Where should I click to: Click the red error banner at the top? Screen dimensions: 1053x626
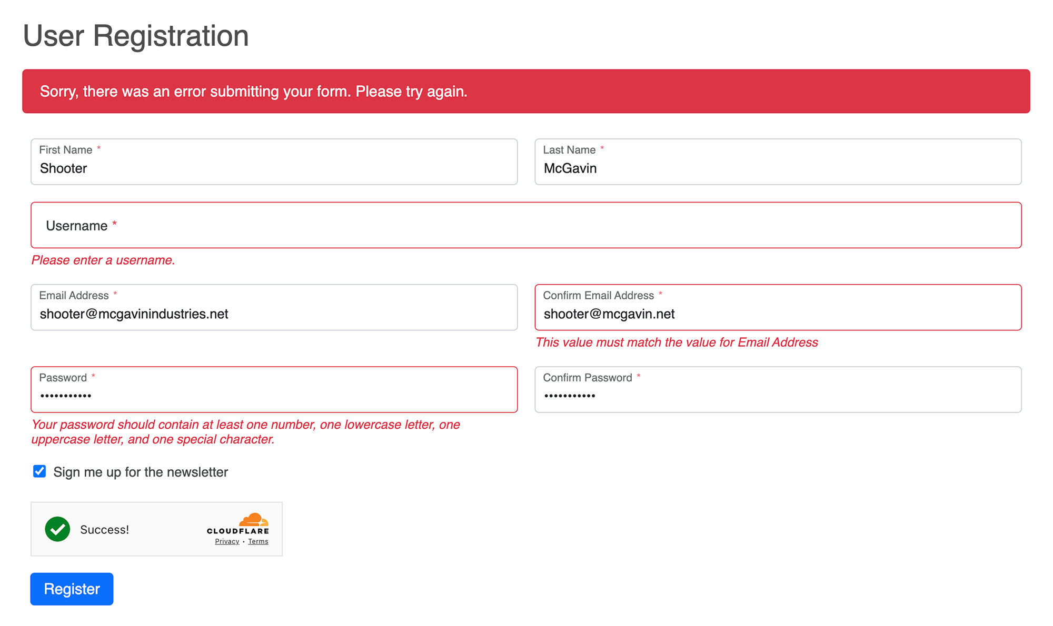click(x=525, y=91)
